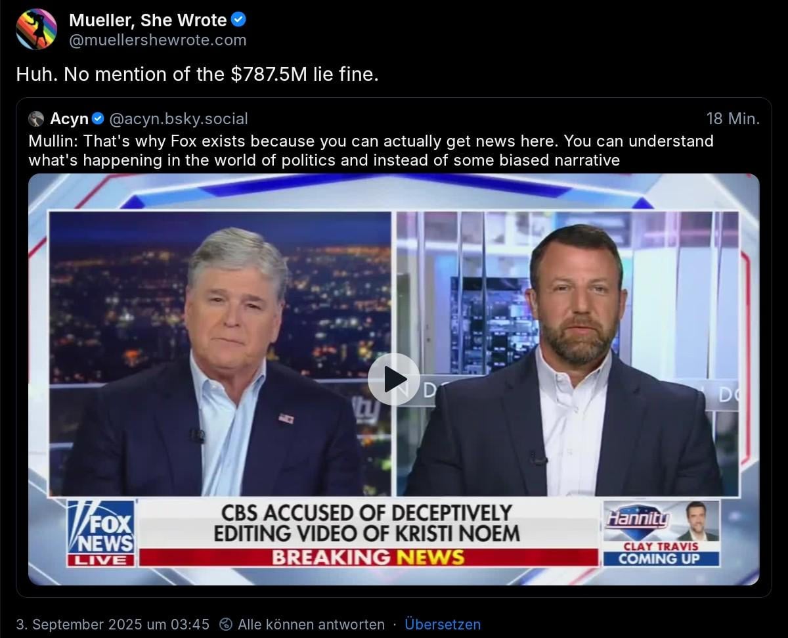
Task: Click the 18 Min. timestamp of the quoted post
Action: [733, 119]
